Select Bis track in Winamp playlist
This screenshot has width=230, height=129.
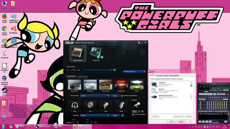(213, 114)
